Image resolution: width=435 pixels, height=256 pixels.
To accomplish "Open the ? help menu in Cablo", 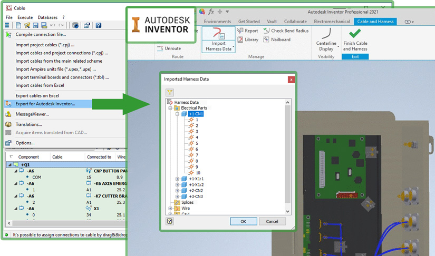I will 63,17.
